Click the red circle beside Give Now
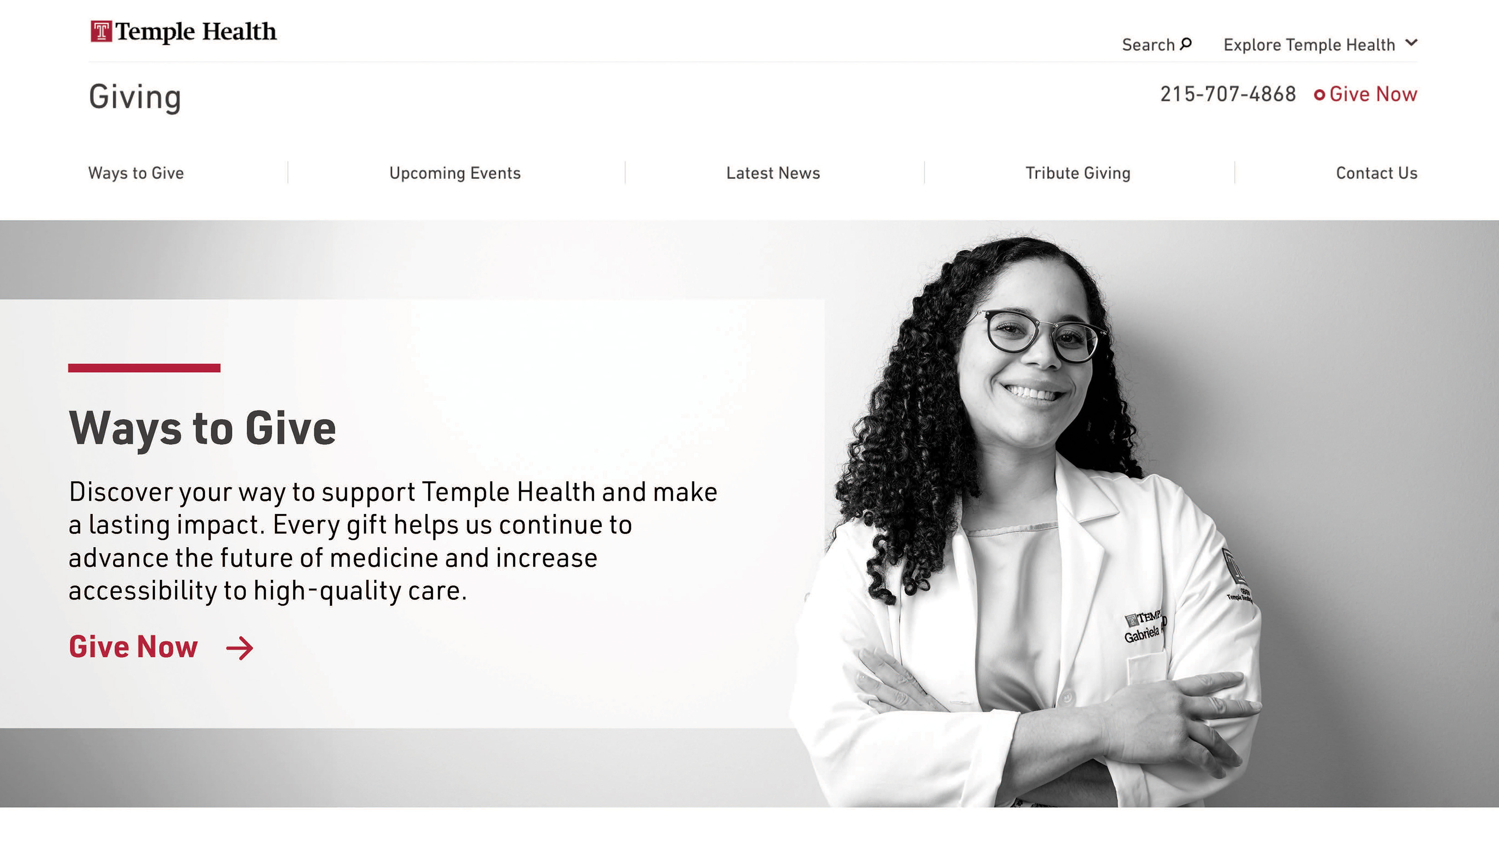 1319,95
